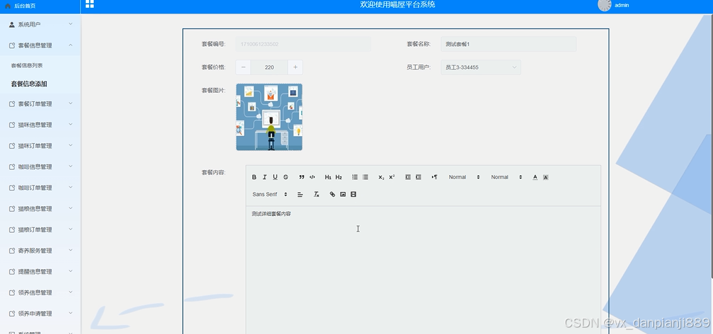Click the 套餐编号 field 1710061233502
The width and height of the screenshot is (713, 334).
tap(303, 44)
